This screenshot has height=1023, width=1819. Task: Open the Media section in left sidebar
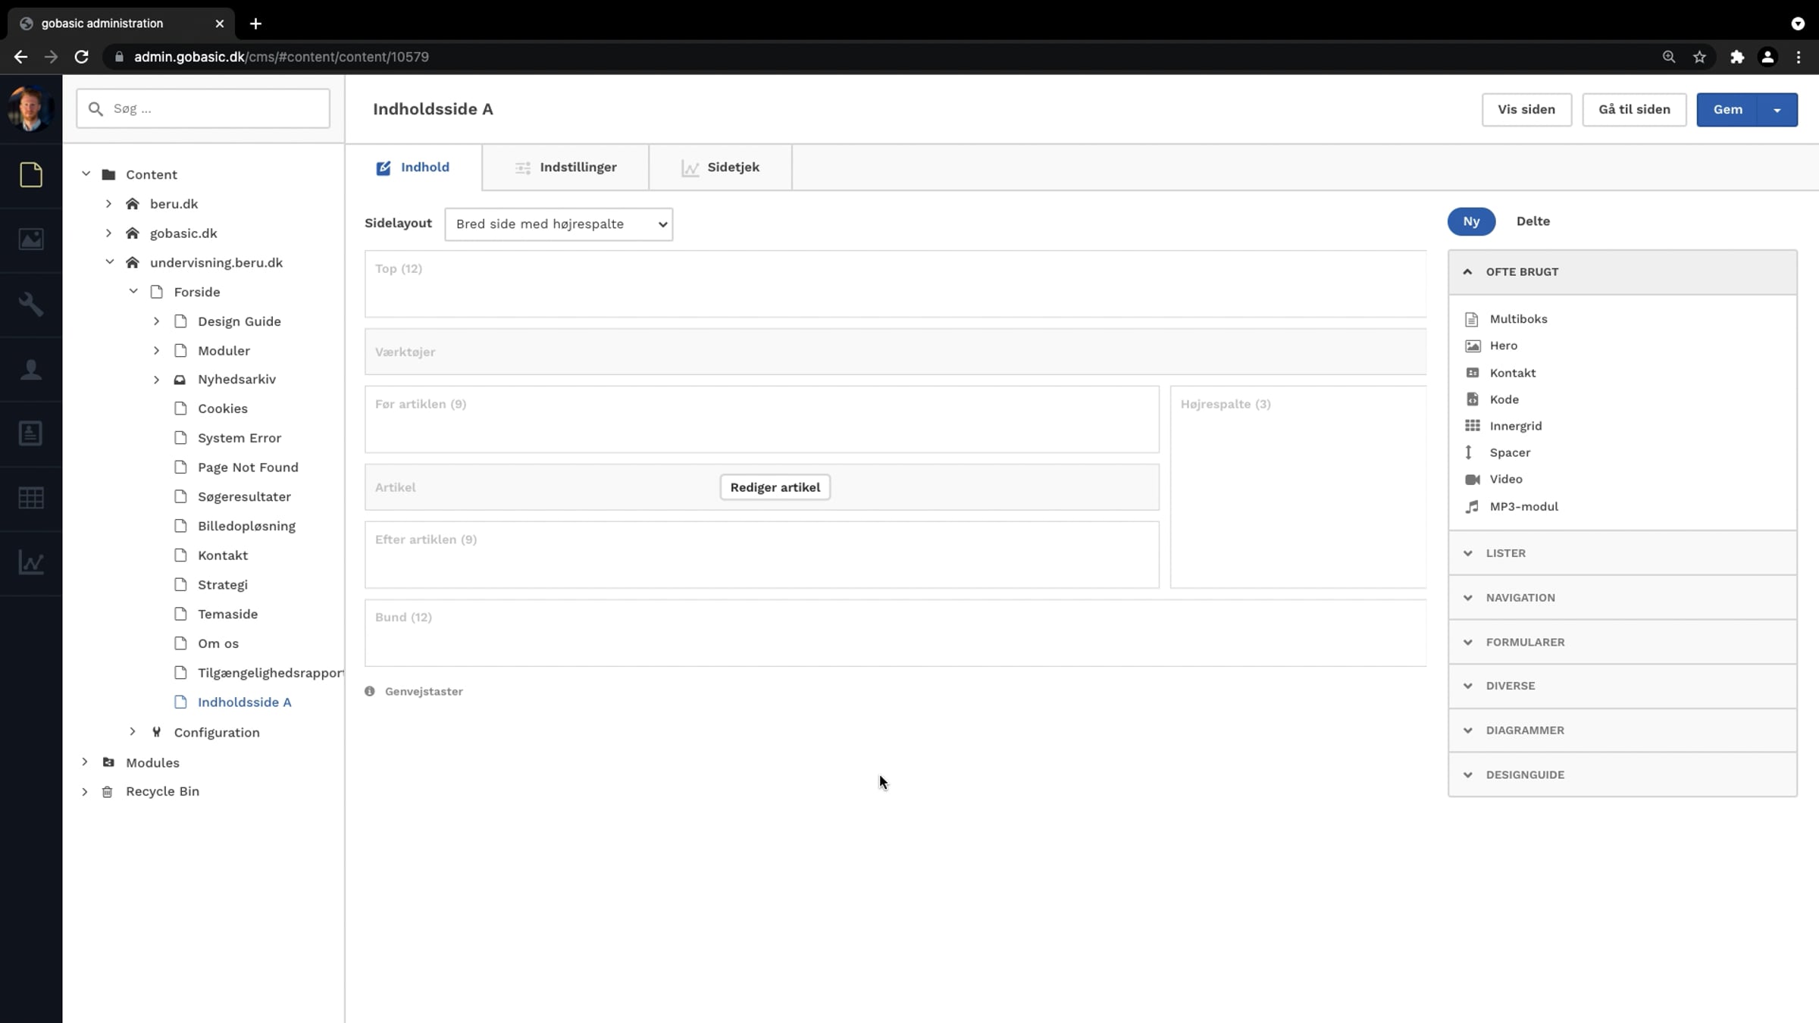point(30,239)
